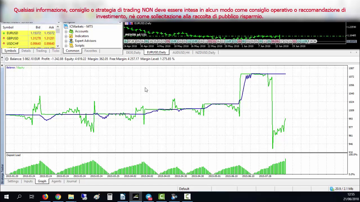Click the GBPUSD down-arrow icon in Market Watch
The image size is (360, 202).
pos(4,38)
